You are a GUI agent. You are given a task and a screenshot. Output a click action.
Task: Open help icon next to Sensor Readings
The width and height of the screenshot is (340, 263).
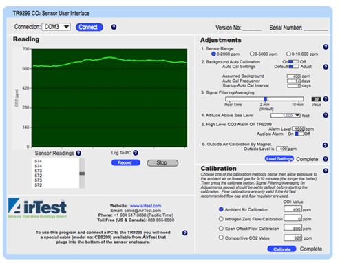pos(78,153)
